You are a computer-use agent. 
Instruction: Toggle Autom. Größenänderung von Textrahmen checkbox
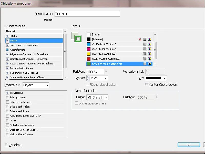click(7, 63)
